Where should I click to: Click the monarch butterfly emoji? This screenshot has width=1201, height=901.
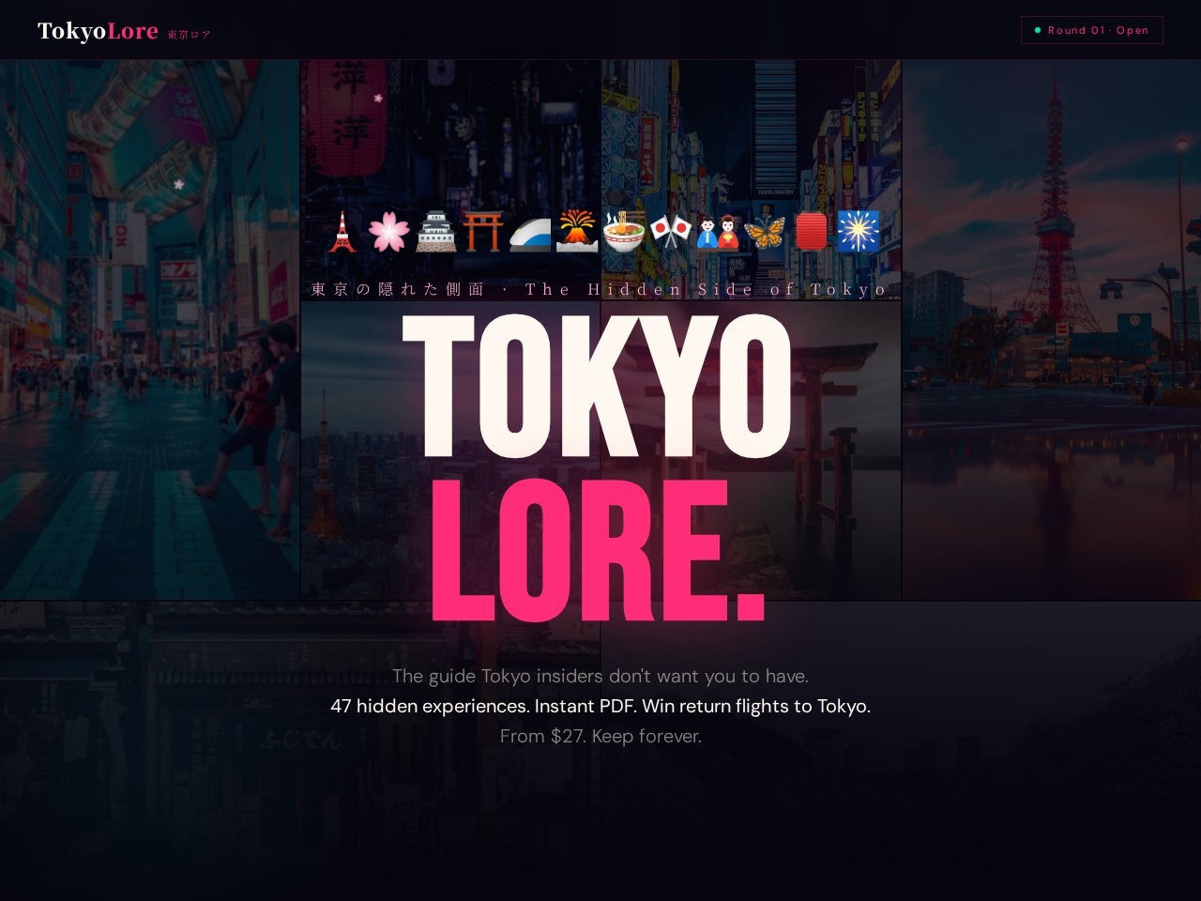click(x=765, y=232)
